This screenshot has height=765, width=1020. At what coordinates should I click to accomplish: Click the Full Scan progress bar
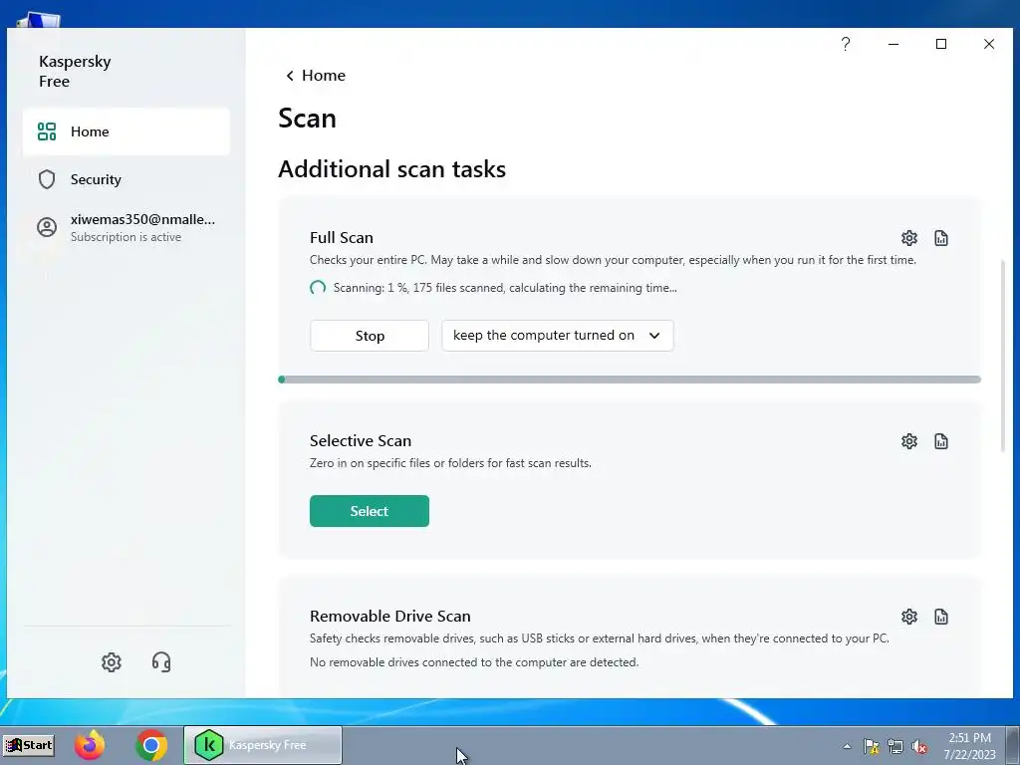point(630,380)
